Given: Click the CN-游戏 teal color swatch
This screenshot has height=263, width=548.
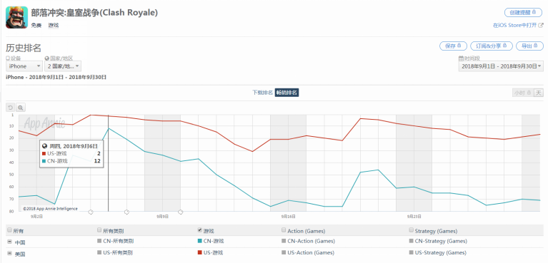Looking at the screenshot, I should 199,241.
